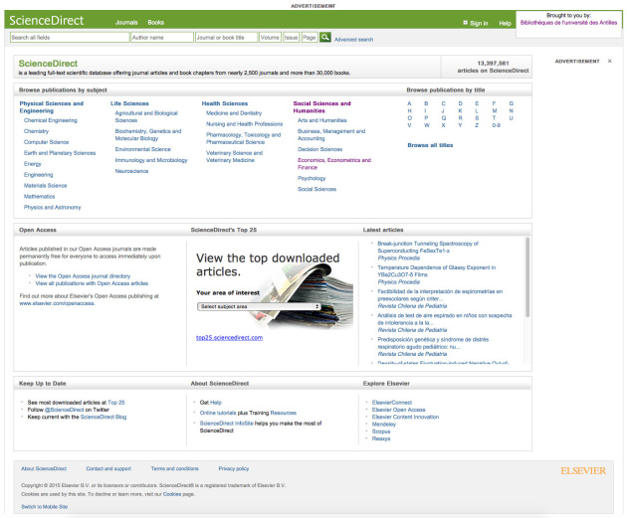Viewport: 627px width, 518px height.
Task: Click the Advanced search link
Action: pyautogui.click(x=354, y=39)
